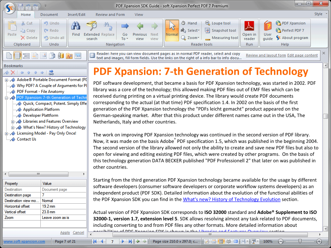Open the attachments panel with paperclip icon

61,56
